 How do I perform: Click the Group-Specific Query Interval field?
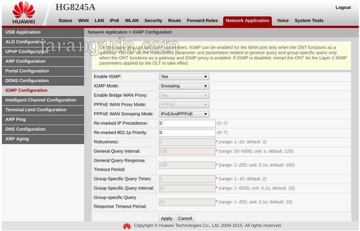187,188
